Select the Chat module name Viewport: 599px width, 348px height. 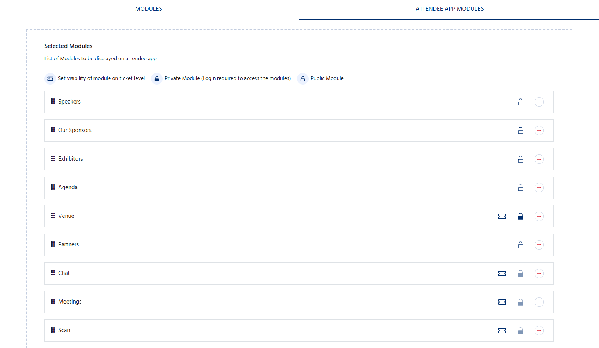tap(64, 273)
